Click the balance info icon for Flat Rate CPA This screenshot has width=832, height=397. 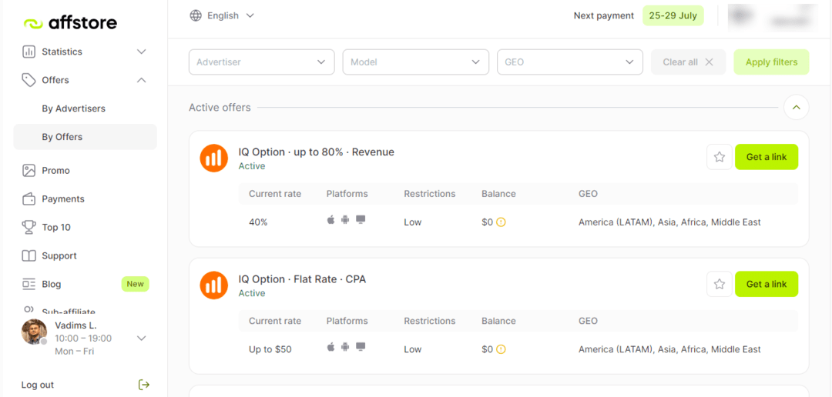pyautogui.click(x=501, y=349)
